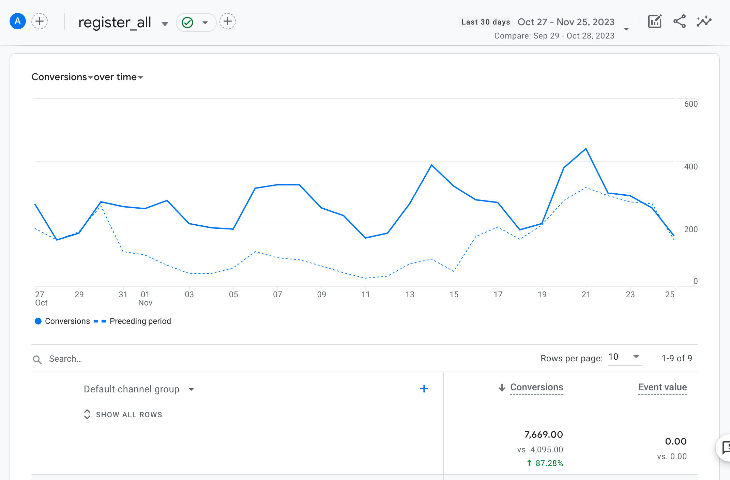This screenshot has height=480, width=730.
Task: Click the share this report icon
Action: (680, 21)
